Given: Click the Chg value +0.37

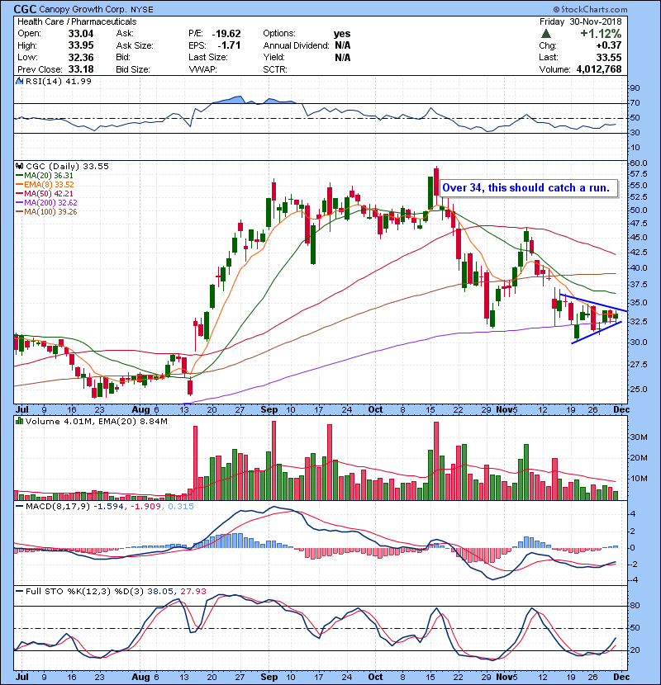Looking at the screenshot, I should [608, 45].
